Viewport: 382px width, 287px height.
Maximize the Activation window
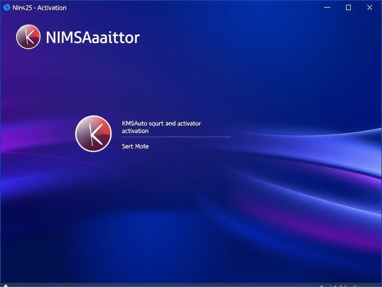[348, 7]
